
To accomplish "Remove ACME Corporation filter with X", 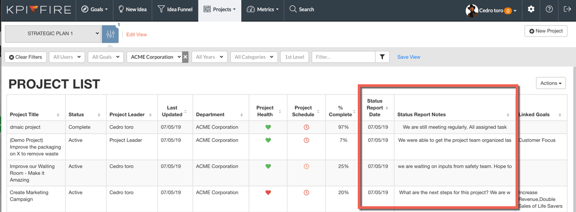I will click(x=185, y=57).
